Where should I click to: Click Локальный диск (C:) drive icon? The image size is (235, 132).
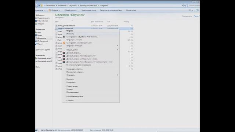36,58
